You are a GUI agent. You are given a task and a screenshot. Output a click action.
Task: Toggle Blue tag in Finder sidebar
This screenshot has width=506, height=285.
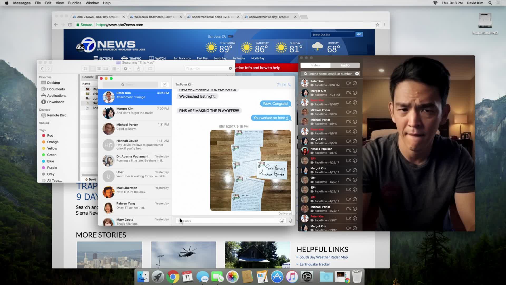click(50, 161)
